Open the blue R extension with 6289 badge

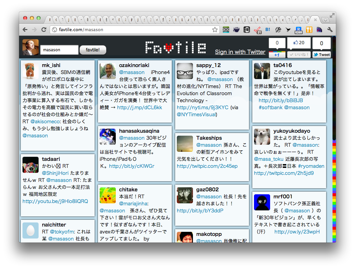298,30
